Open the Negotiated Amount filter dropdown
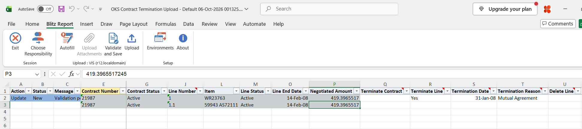The height and width of the screenshot is (129, 582). coord(357,91)
